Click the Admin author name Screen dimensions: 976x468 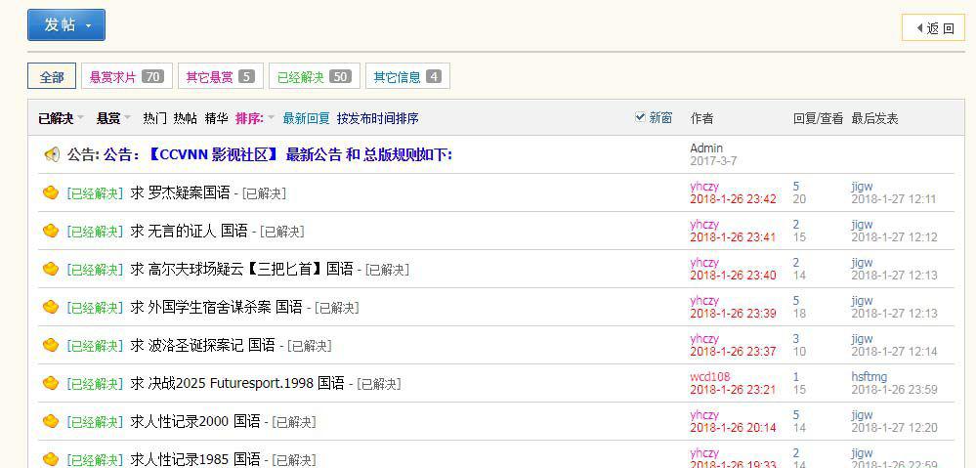point(706,149)
